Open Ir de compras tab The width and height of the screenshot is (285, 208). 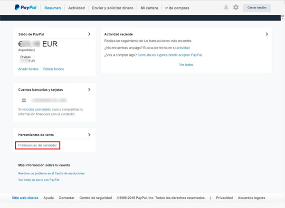pos(177,8)
